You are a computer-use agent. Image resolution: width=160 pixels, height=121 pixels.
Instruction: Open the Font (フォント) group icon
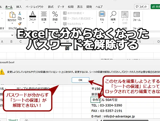click(x=33, y=14)
